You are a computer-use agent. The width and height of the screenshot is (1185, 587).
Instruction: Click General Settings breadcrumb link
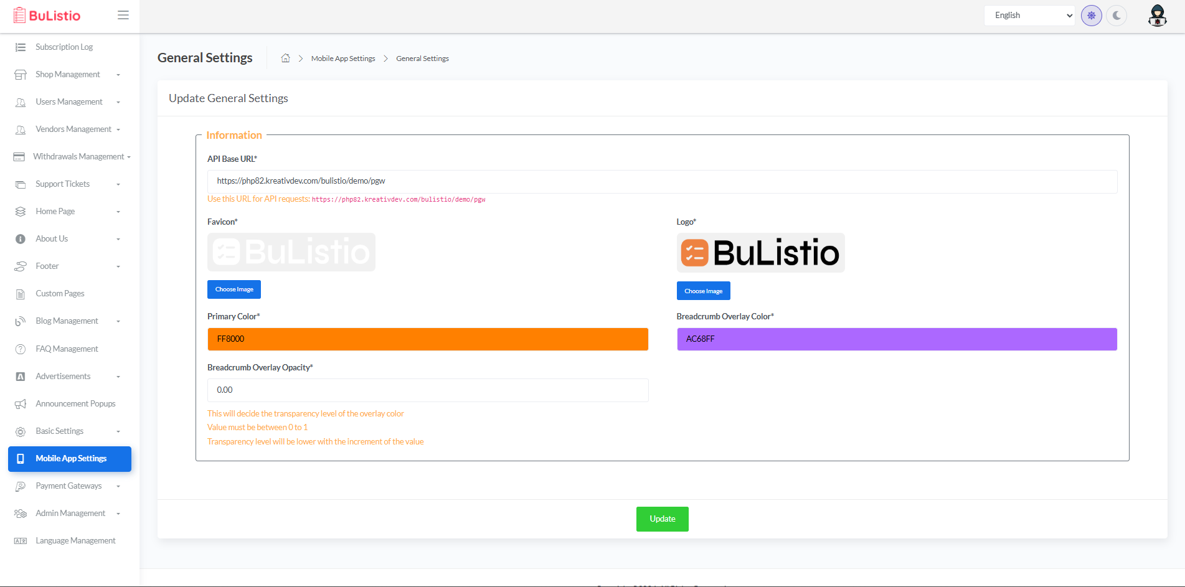422,59
